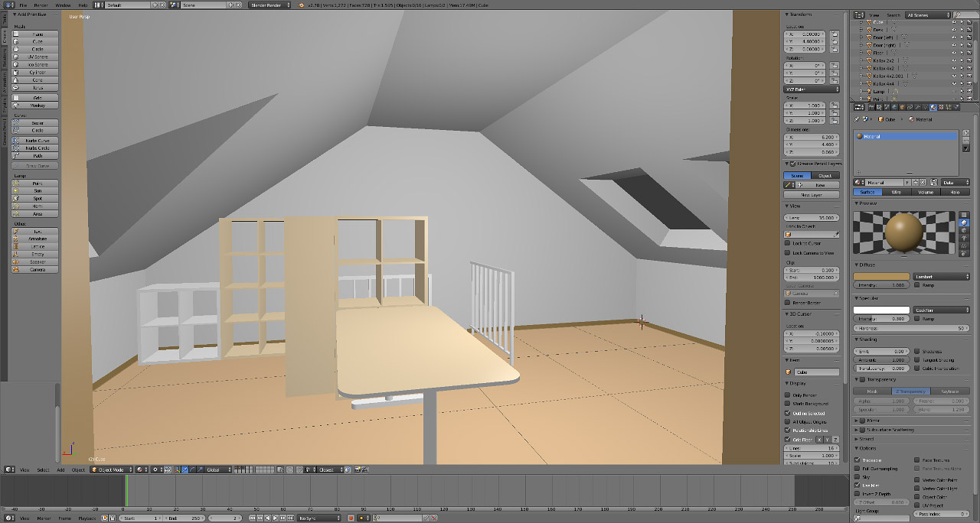Add an Ico Sphere mesh
The image size is (980, 523).
(x=34, y=64)
